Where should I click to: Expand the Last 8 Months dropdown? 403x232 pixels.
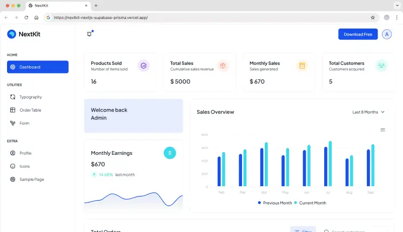coord(368,112)
